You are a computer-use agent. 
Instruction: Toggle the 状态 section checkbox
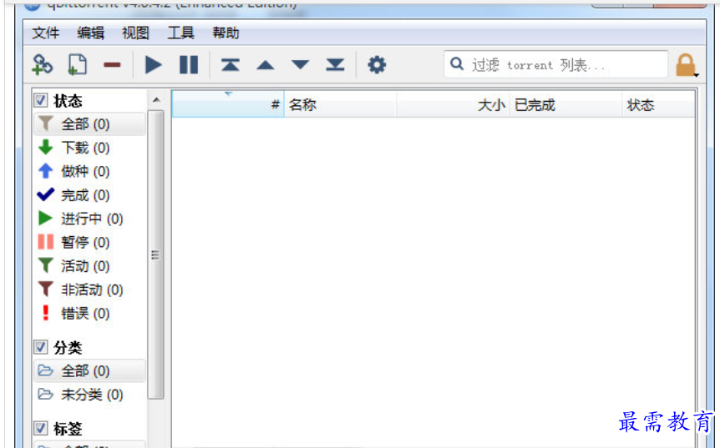click(x=41, y=100)
